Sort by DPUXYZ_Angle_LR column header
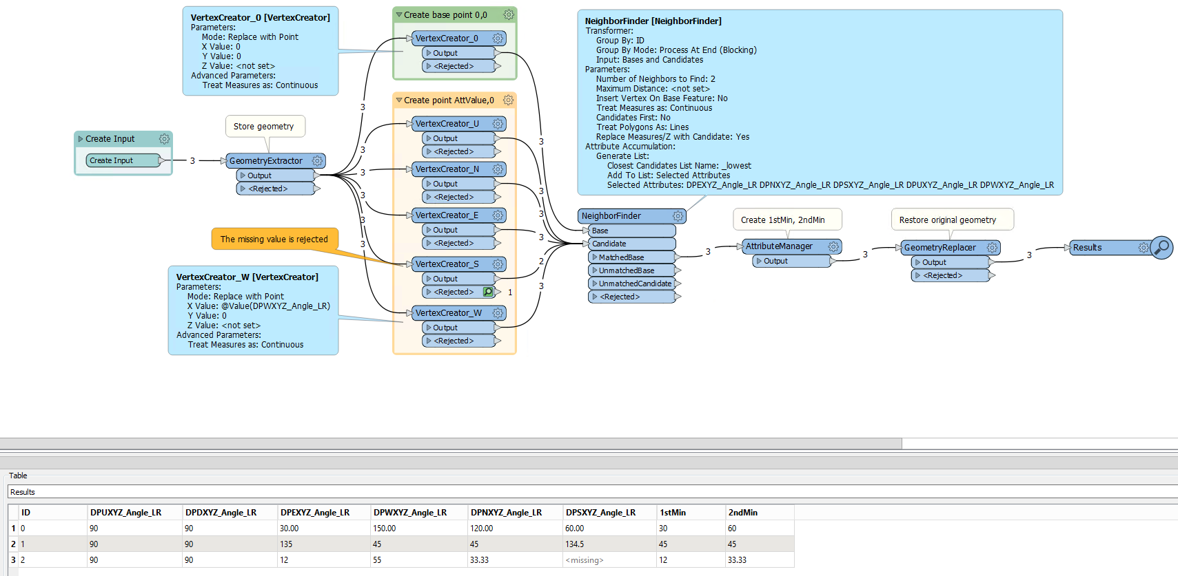Screen dimensions: 1178x576 point(134,513)
